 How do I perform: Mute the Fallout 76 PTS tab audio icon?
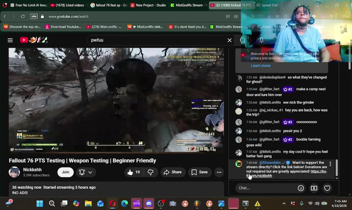(218, 5)
